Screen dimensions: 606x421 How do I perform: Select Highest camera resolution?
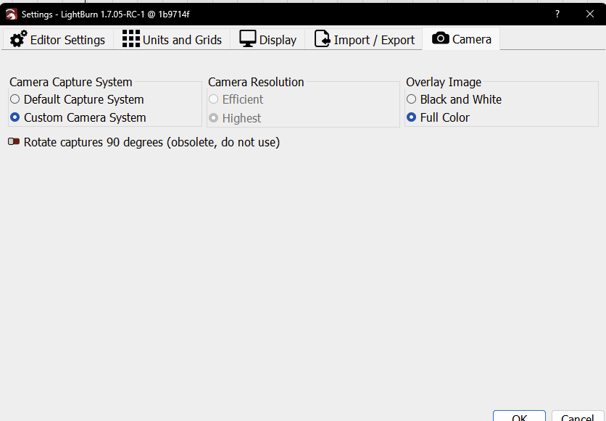(213, 118)
